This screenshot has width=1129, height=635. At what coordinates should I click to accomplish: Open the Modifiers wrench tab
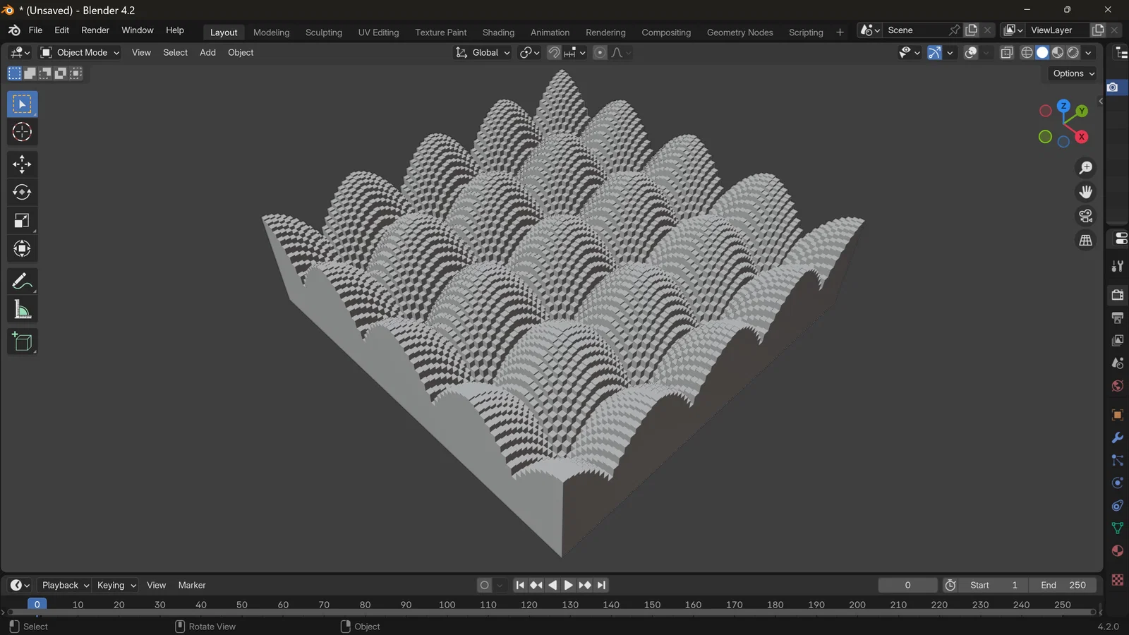1118,437
